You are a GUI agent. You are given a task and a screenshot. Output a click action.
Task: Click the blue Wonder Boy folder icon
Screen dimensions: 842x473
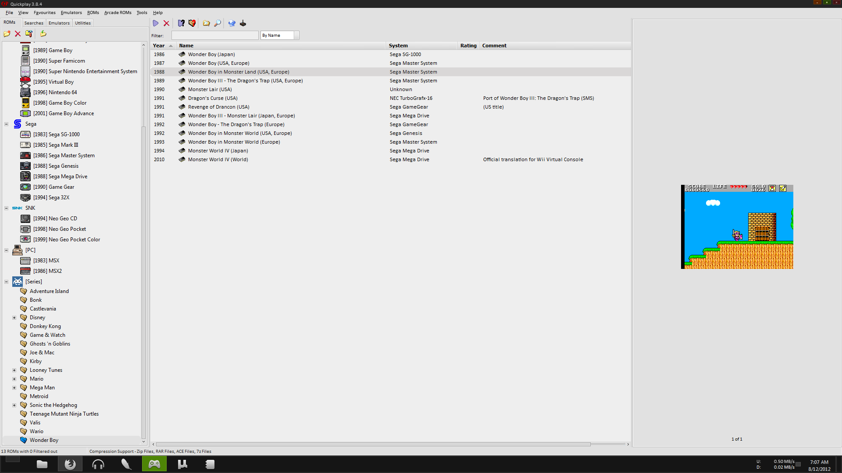point(24,440)
